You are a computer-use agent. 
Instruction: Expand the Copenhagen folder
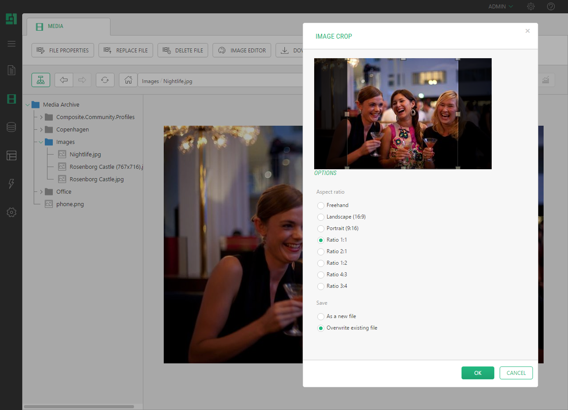click(x=41, y=130)
